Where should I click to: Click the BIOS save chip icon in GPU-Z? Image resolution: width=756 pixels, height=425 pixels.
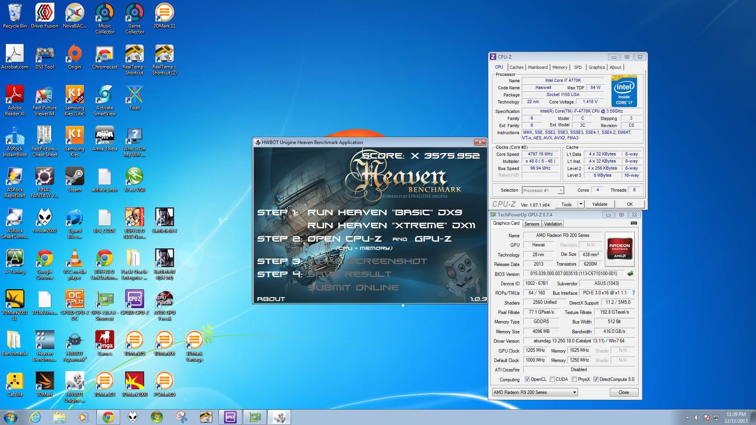tap(630, 273)
